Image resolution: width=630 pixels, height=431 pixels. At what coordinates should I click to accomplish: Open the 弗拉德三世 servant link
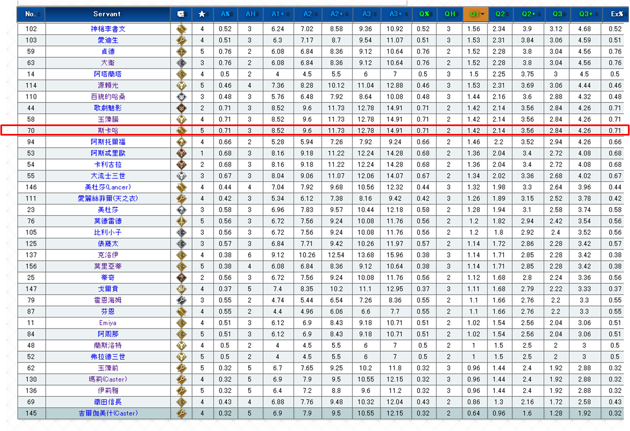click(108, 357)
